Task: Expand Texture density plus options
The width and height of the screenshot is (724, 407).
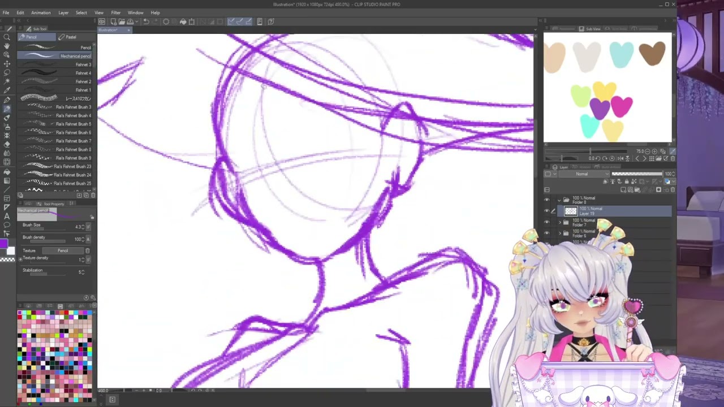Action: click(x=20, y=258)
